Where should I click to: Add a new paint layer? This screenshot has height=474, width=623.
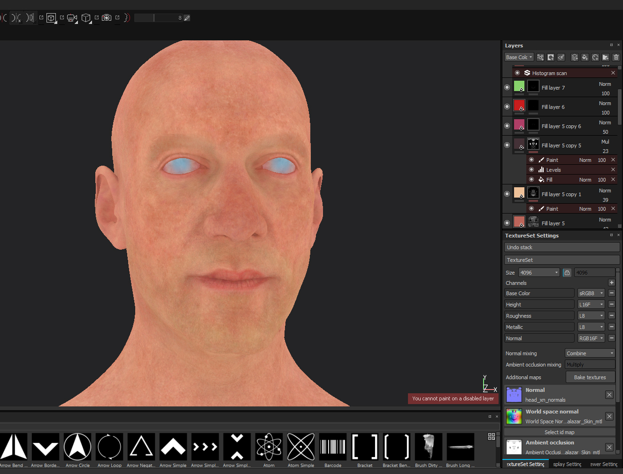(575, 57)
